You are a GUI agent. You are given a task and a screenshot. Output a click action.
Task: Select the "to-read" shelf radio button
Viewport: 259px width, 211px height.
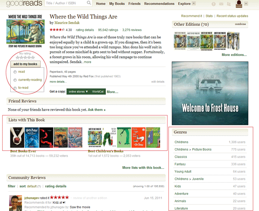[16, 87]
